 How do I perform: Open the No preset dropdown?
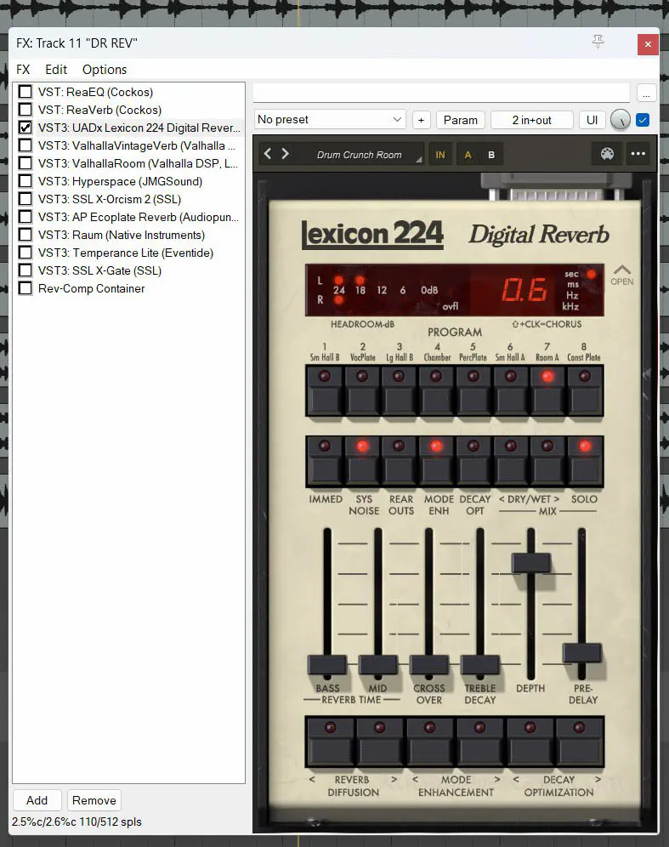click(330, 120)
